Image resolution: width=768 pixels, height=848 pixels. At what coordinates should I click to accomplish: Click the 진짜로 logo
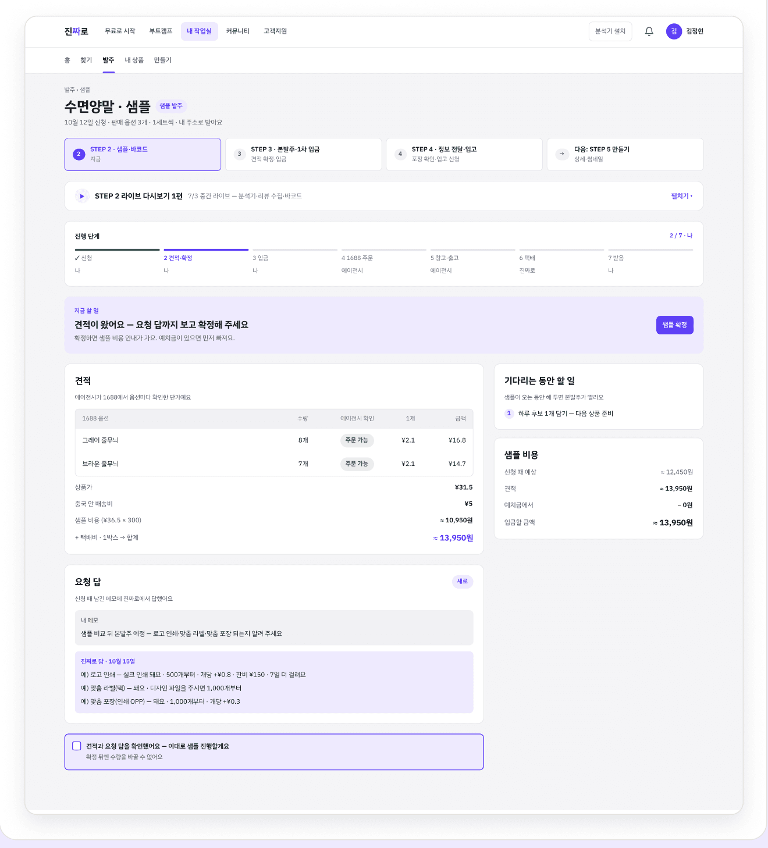pyautogui.click(x=76, y=31)
